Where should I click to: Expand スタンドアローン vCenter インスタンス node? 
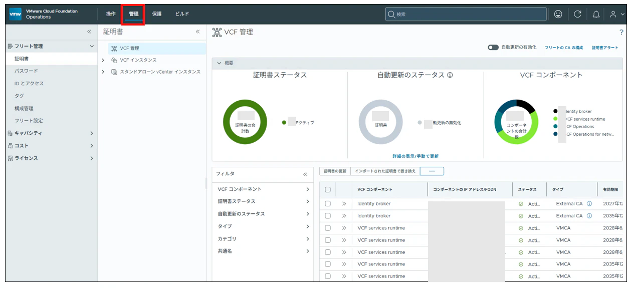point(103,72)
